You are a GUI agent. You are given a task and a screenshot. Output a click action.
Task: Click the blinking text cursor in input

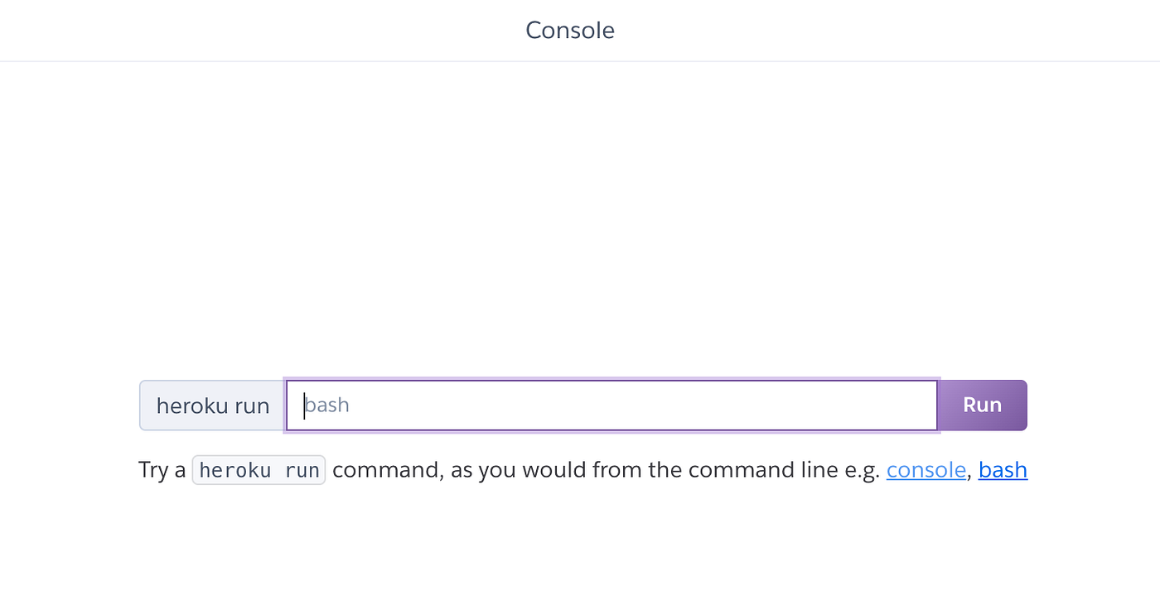(x=304, y=406)
